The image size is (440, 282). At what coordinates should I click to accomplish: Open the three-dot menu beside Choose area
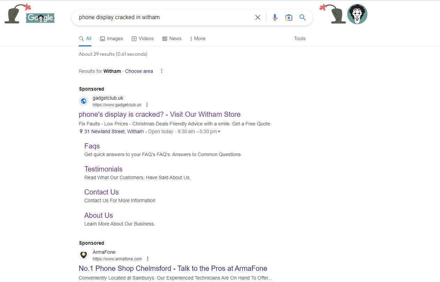(x=161, y=71)
